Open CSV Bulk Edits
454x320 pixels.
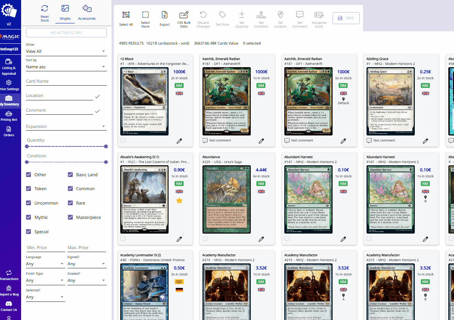click(184, 15)
